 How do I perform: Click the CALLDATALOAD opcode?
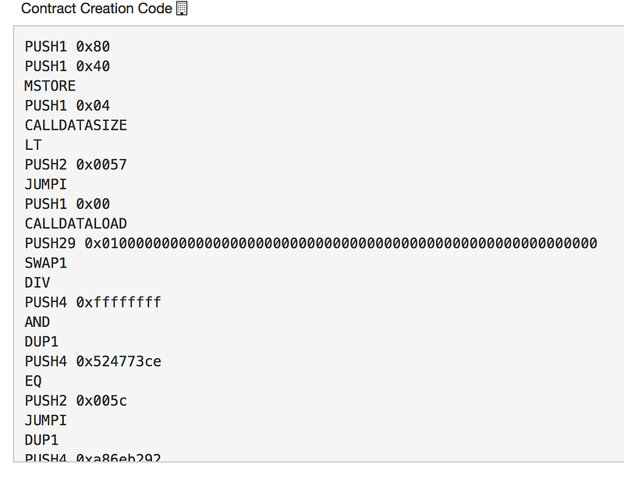point(76,224)
